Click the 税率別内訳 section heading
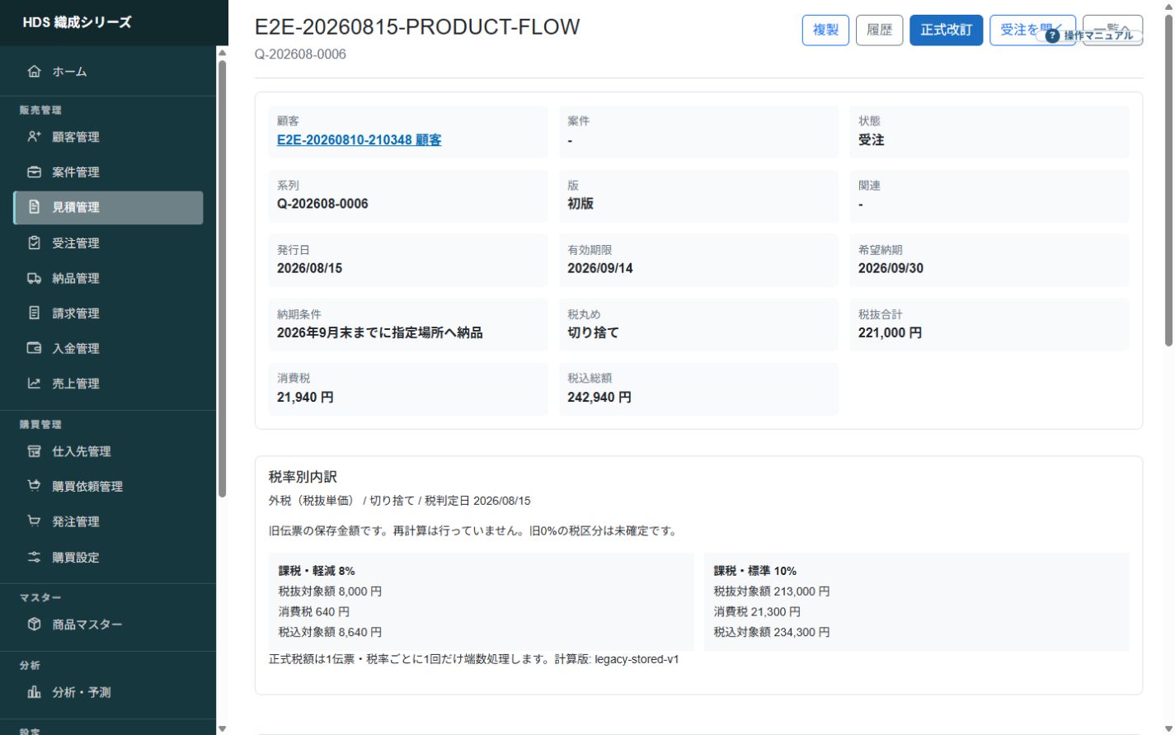The height and width of the screenshot is (735, 1175). (x=303, y=477)
